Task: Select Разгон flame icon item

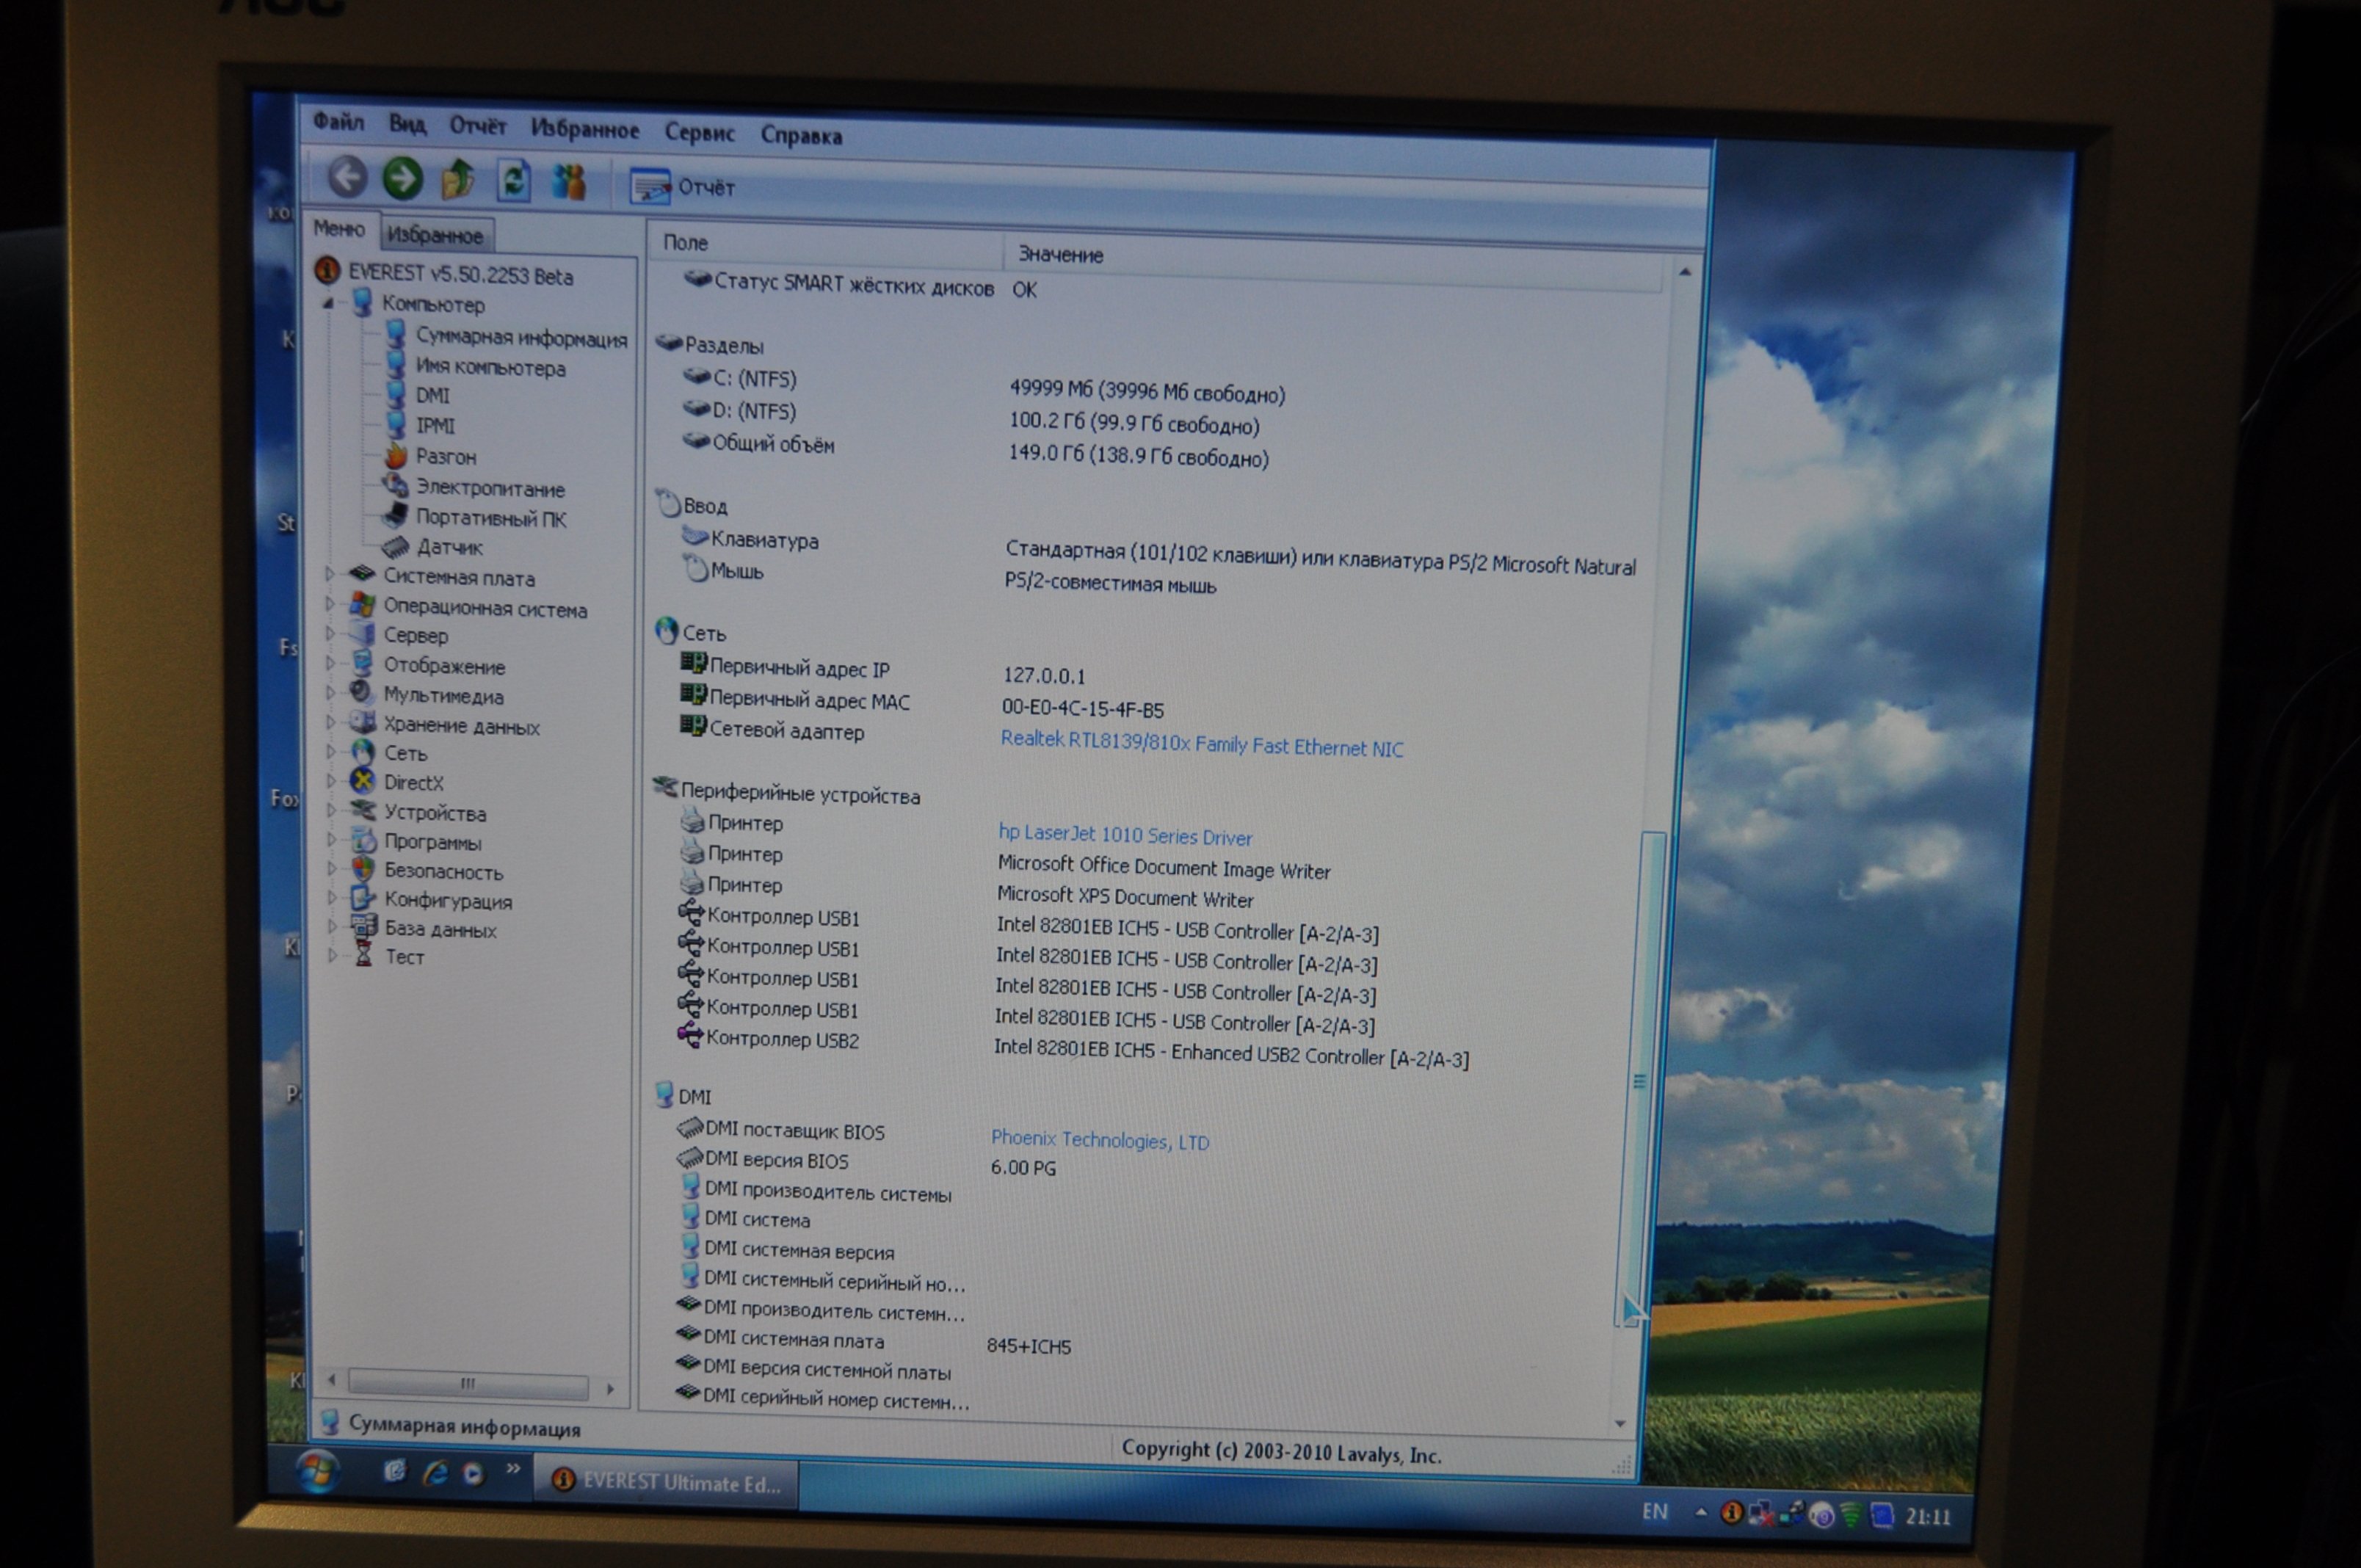Action: pyautogui.click(x=396, y=456)
